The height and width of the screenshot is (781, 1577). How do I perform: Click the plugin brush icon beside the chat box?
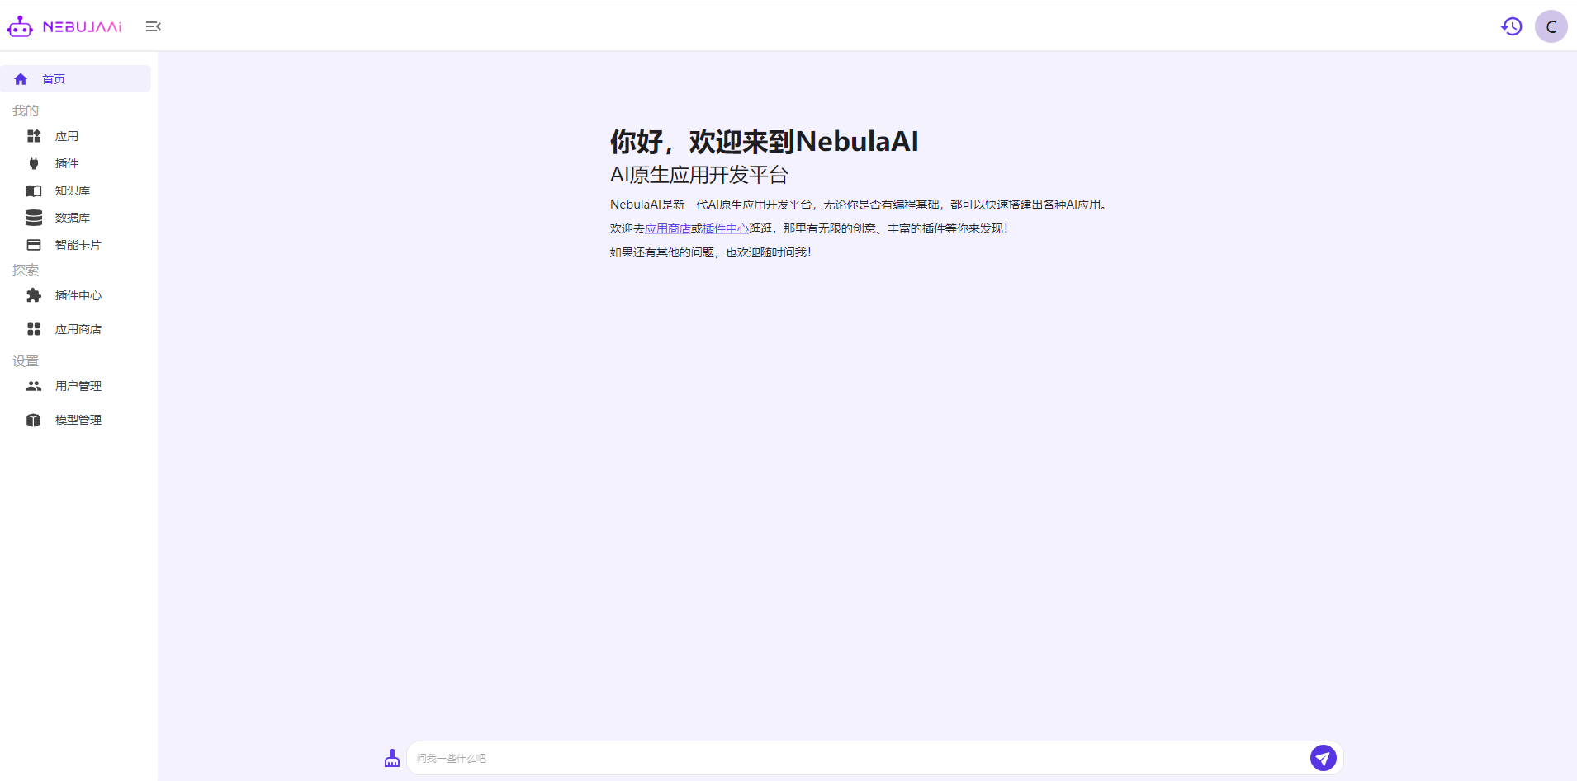coord(391,757)
